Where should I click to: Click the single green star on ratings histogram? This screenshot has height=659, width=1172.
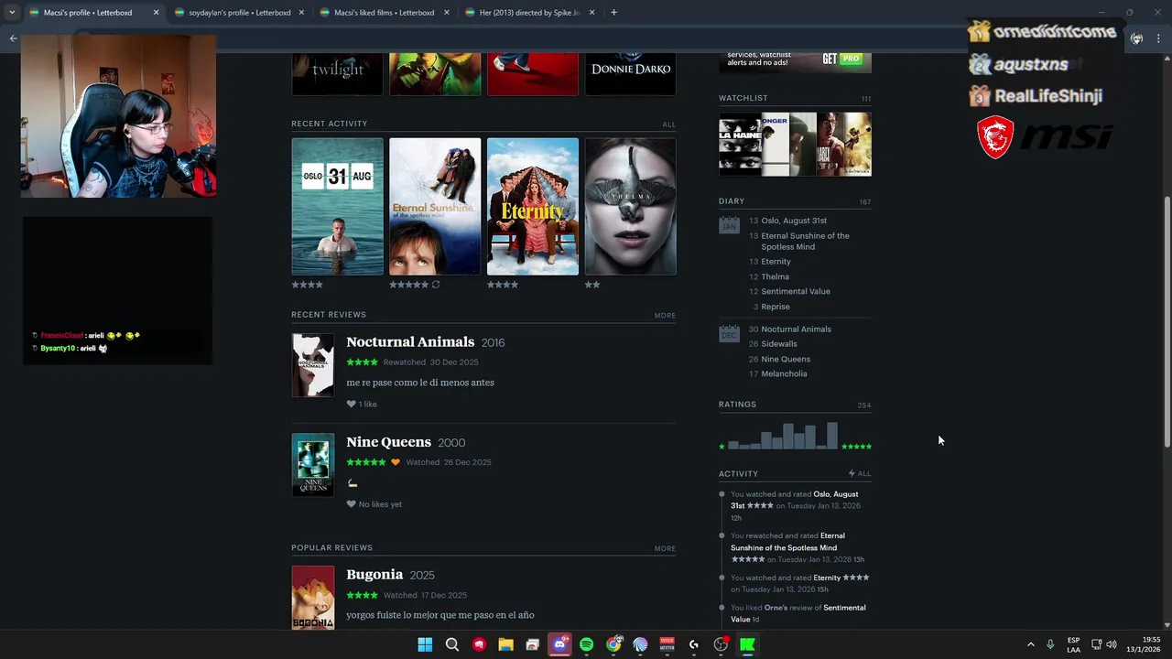click(x=722, y=447)
